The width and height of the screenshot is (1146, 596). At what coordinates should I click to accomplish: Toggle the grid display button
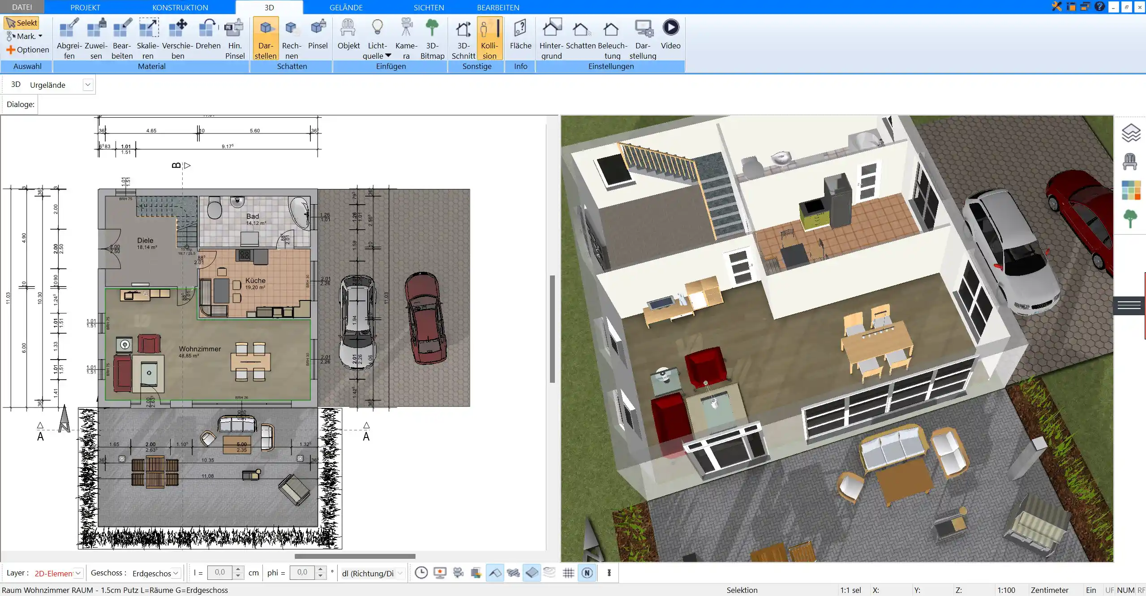(x=568, y=573)
